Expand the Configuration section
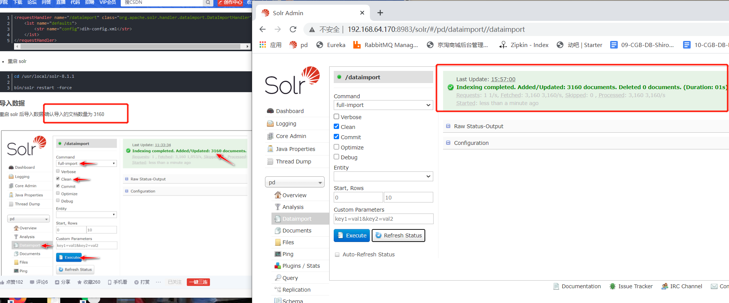The width and height of the screenshot is (729, 303). (471, 143)
